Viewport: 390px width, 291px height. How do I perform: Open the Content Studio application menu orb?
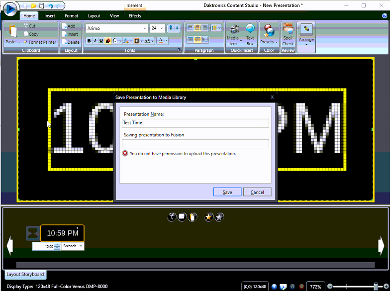(x=10, y=9)
